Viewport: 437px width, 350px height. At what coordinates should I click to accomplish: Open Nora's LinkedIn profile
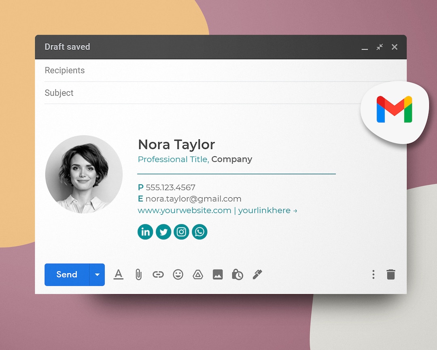click(145, 232)
